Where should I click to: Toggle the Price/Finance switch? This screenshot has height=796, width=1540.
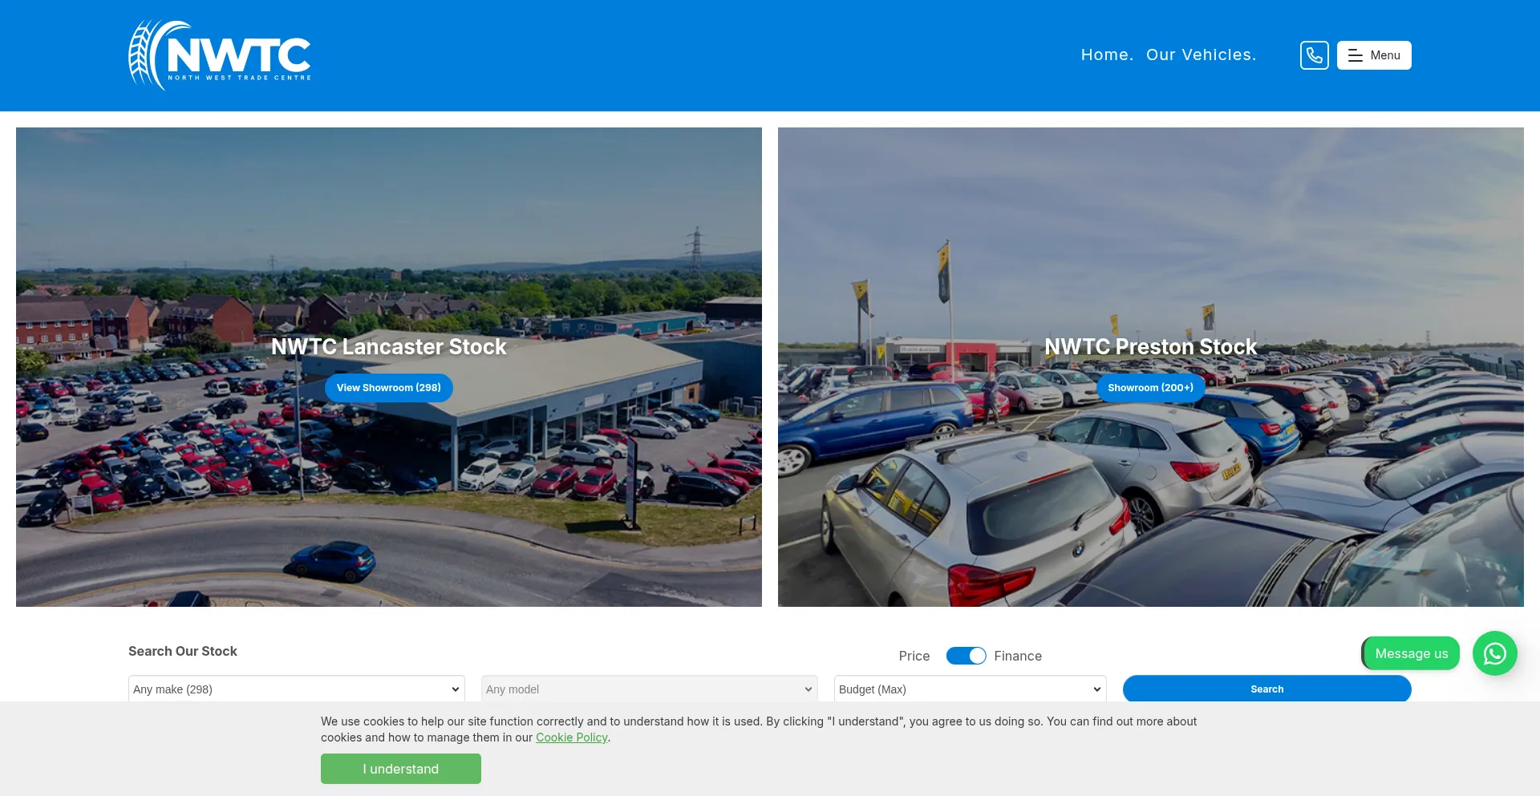(966, 656)
